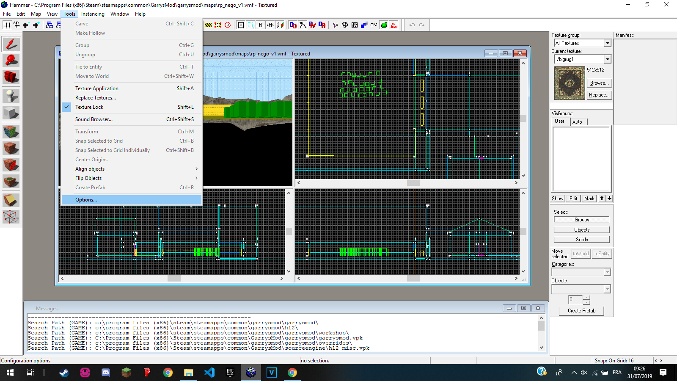Click the yellow-black striped helpers icon
The width and height of the screenshot is (677, 381).
[x=208, y=25]
